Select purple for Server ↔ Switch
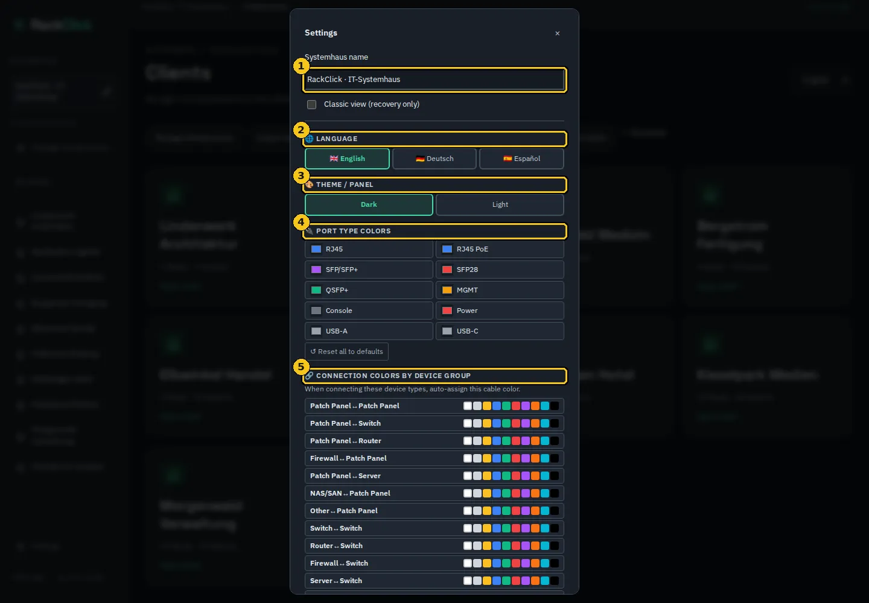The image size is (869, 603). tap(526, 581)
